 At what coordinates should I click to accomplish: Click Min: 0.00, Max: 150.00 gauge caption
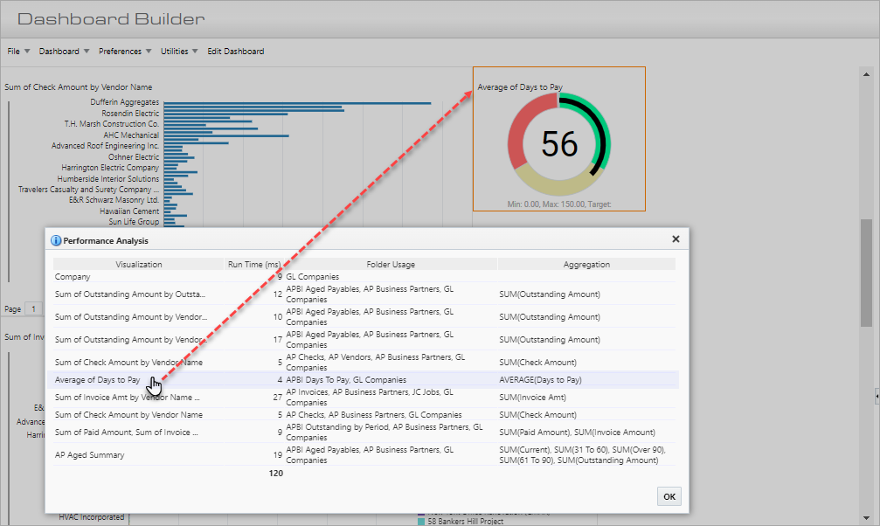(559, 204)
